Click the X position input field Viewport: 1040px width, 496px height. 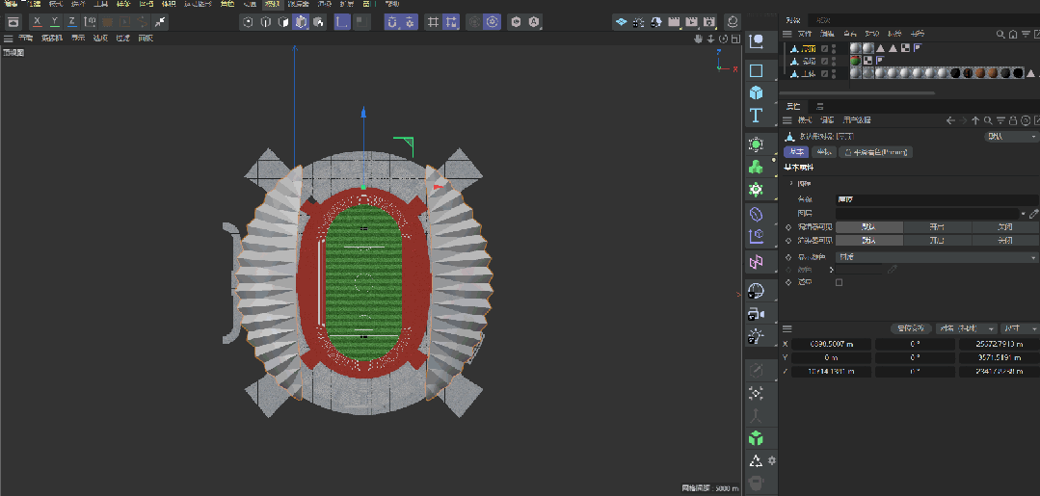(x=831, y=344)
